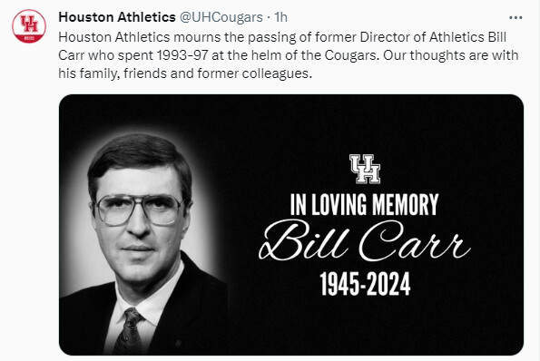Click the black-and-white portrait photo
540x361 pixels.
point(142,241)
